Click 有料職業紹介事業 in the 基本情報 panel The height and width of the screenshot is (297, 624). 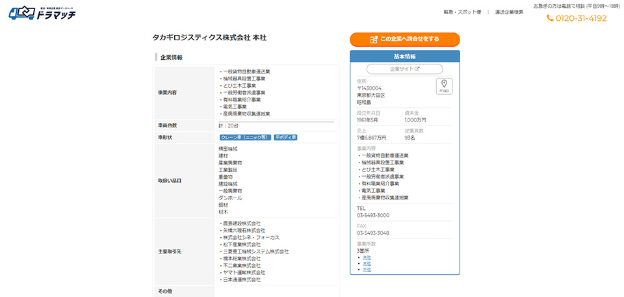tap(380, 183)
